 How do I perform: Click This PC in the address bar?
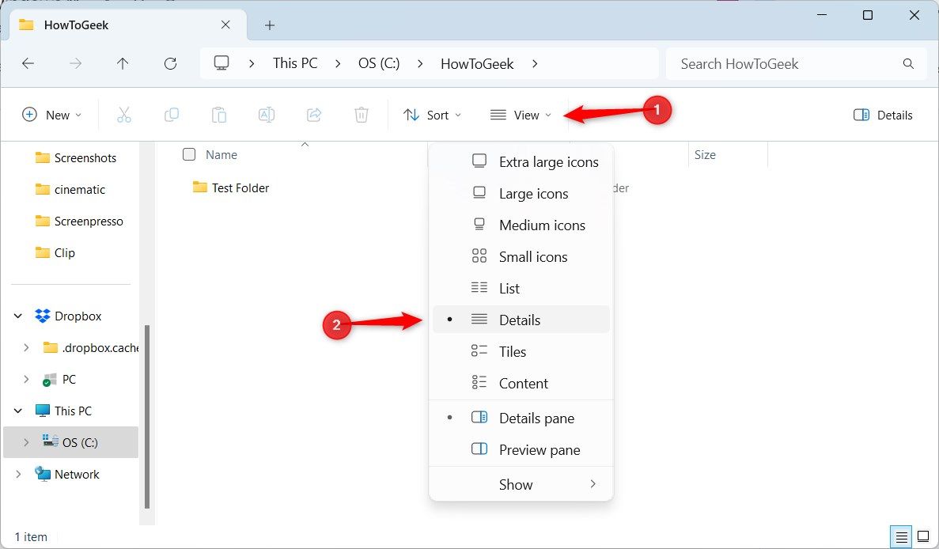[x=295, y=63]
